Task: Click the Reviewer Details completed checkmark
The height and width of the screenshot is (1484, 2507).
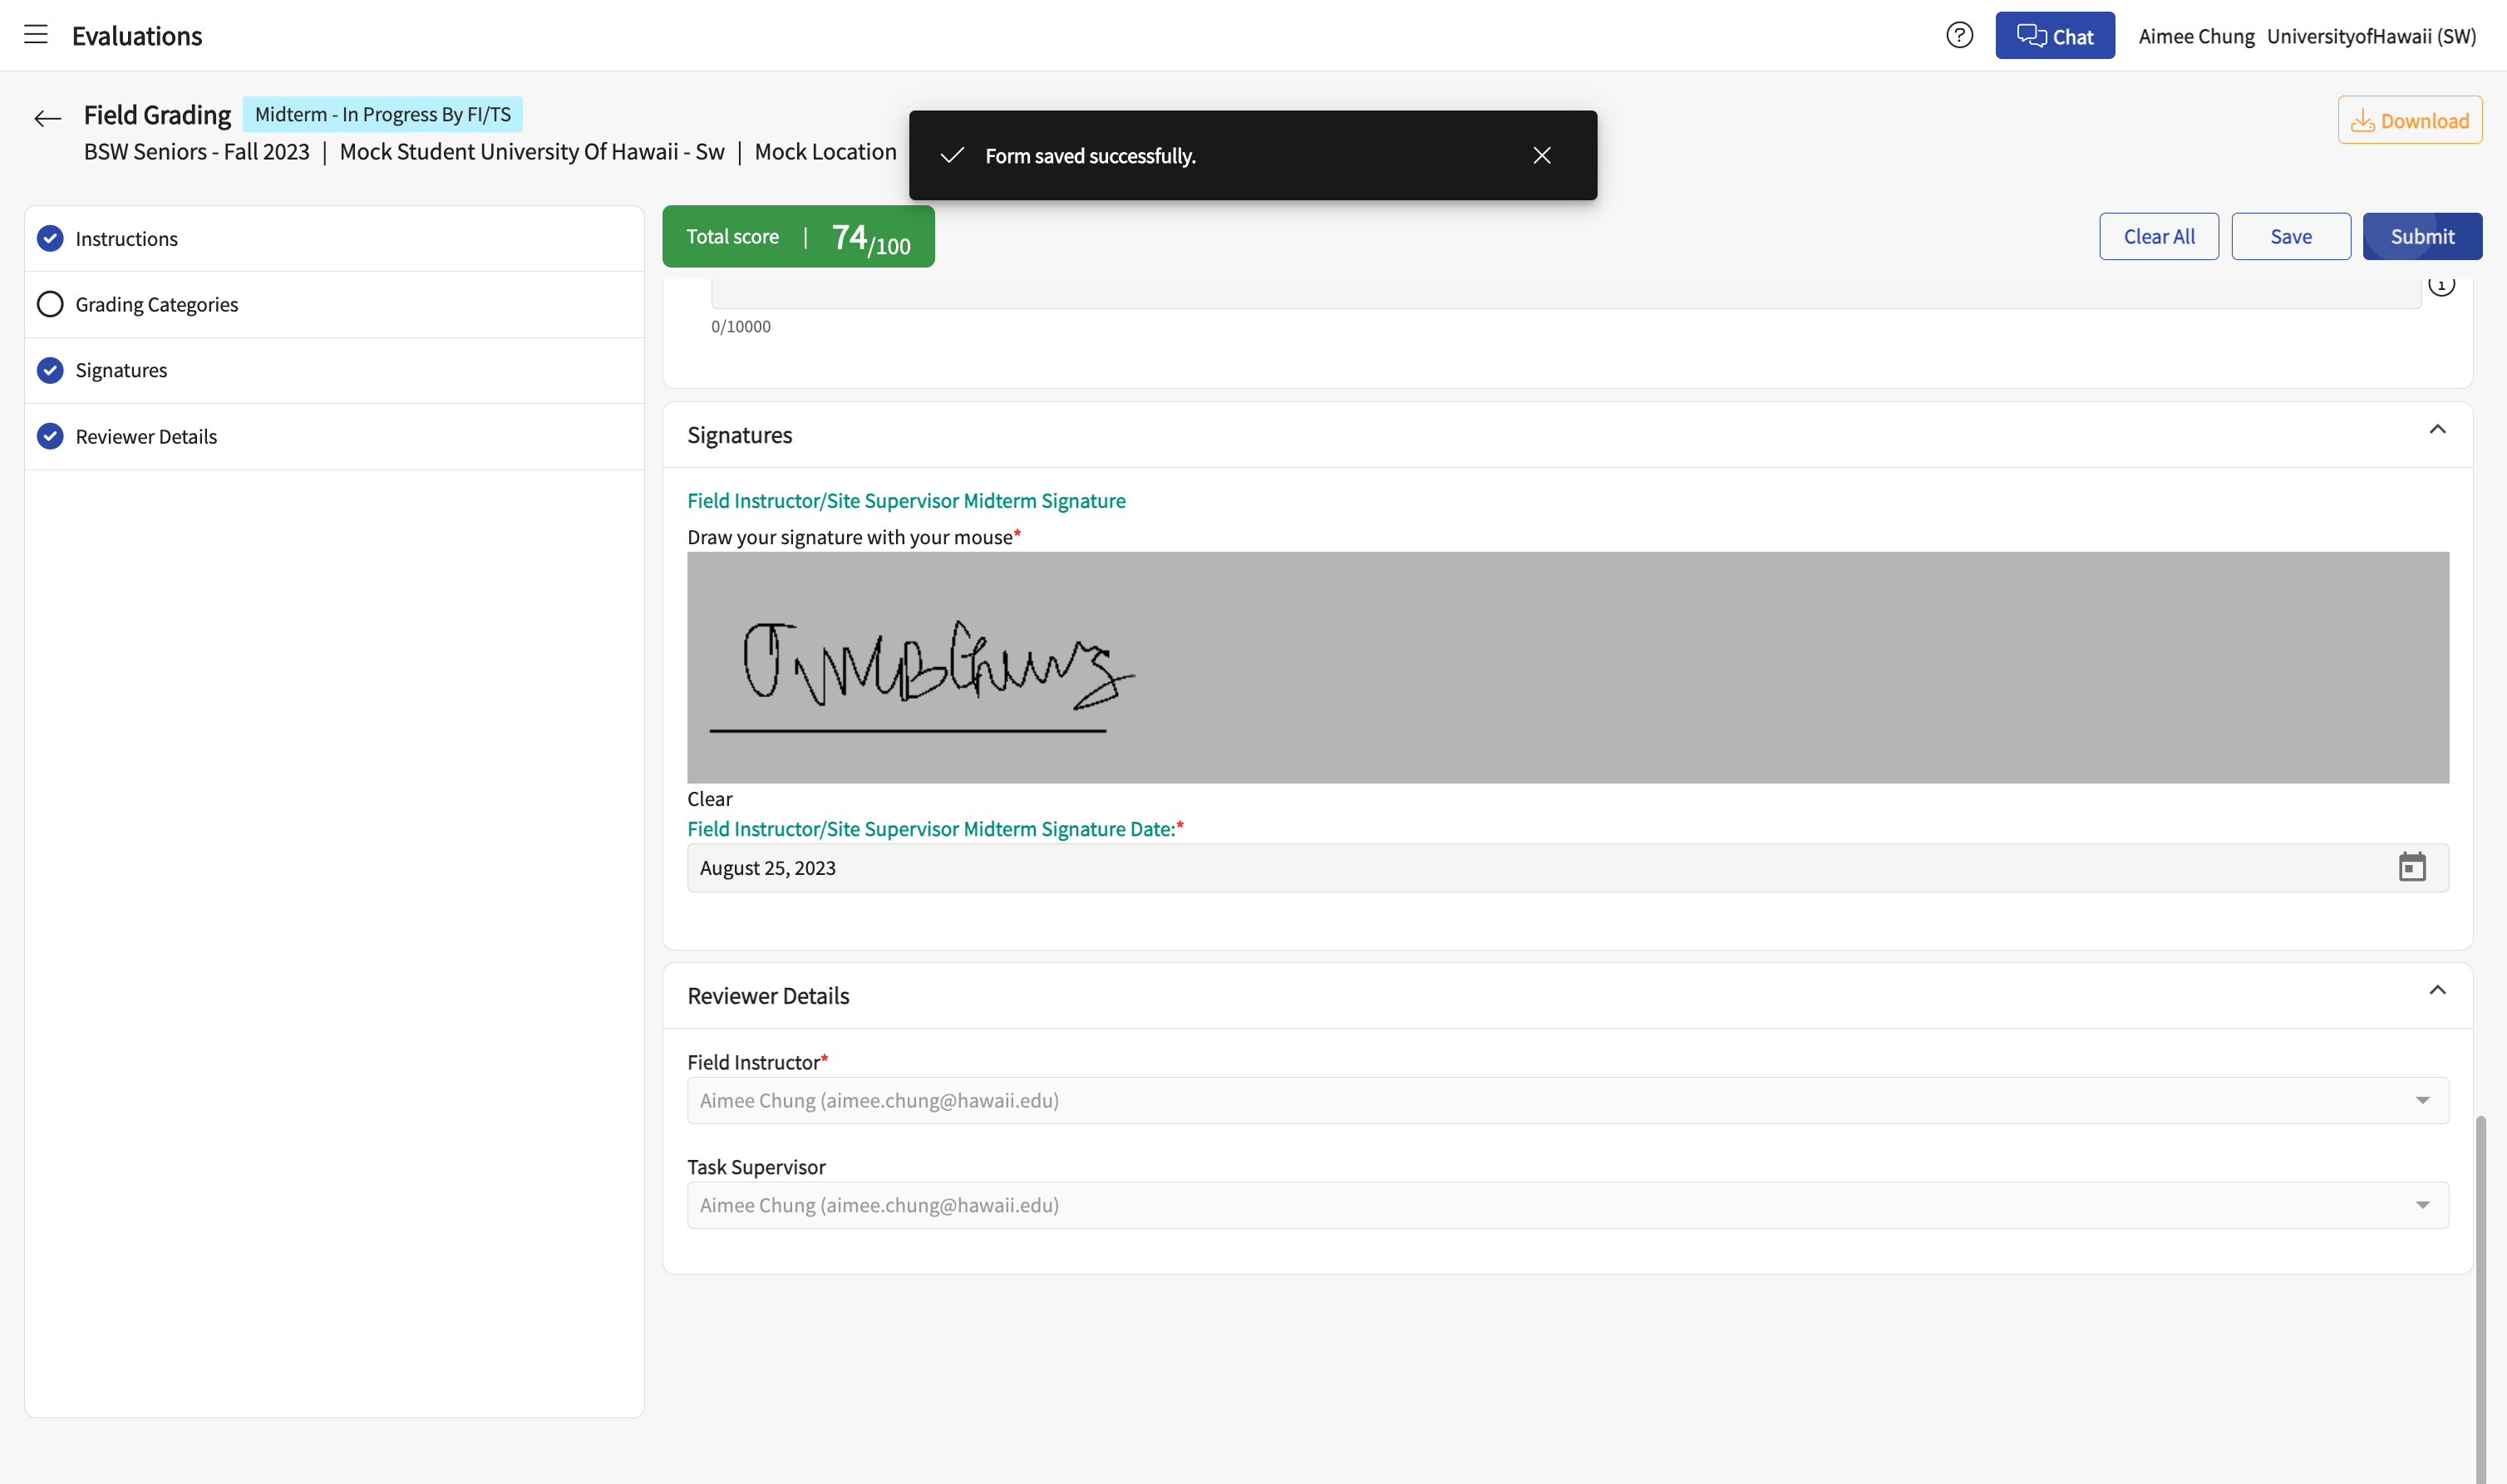Action: (x=50, y=436)
